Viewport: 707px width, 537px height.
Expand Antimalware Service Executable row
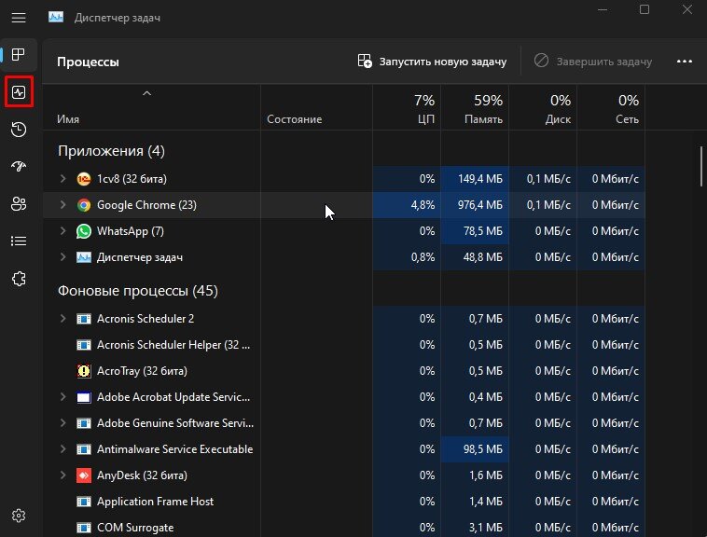click(x=62, y=449)
